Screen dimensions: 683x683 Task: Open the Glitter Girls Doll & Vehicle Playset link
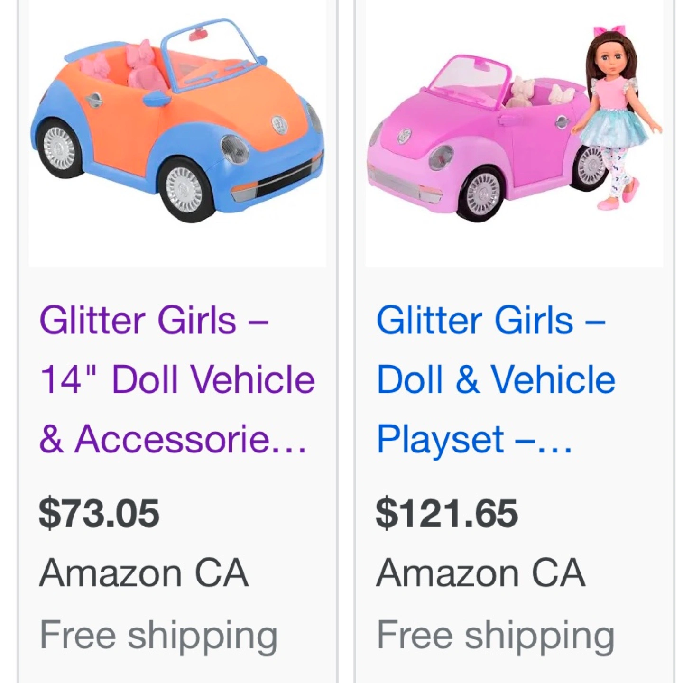tap(496, 379)
